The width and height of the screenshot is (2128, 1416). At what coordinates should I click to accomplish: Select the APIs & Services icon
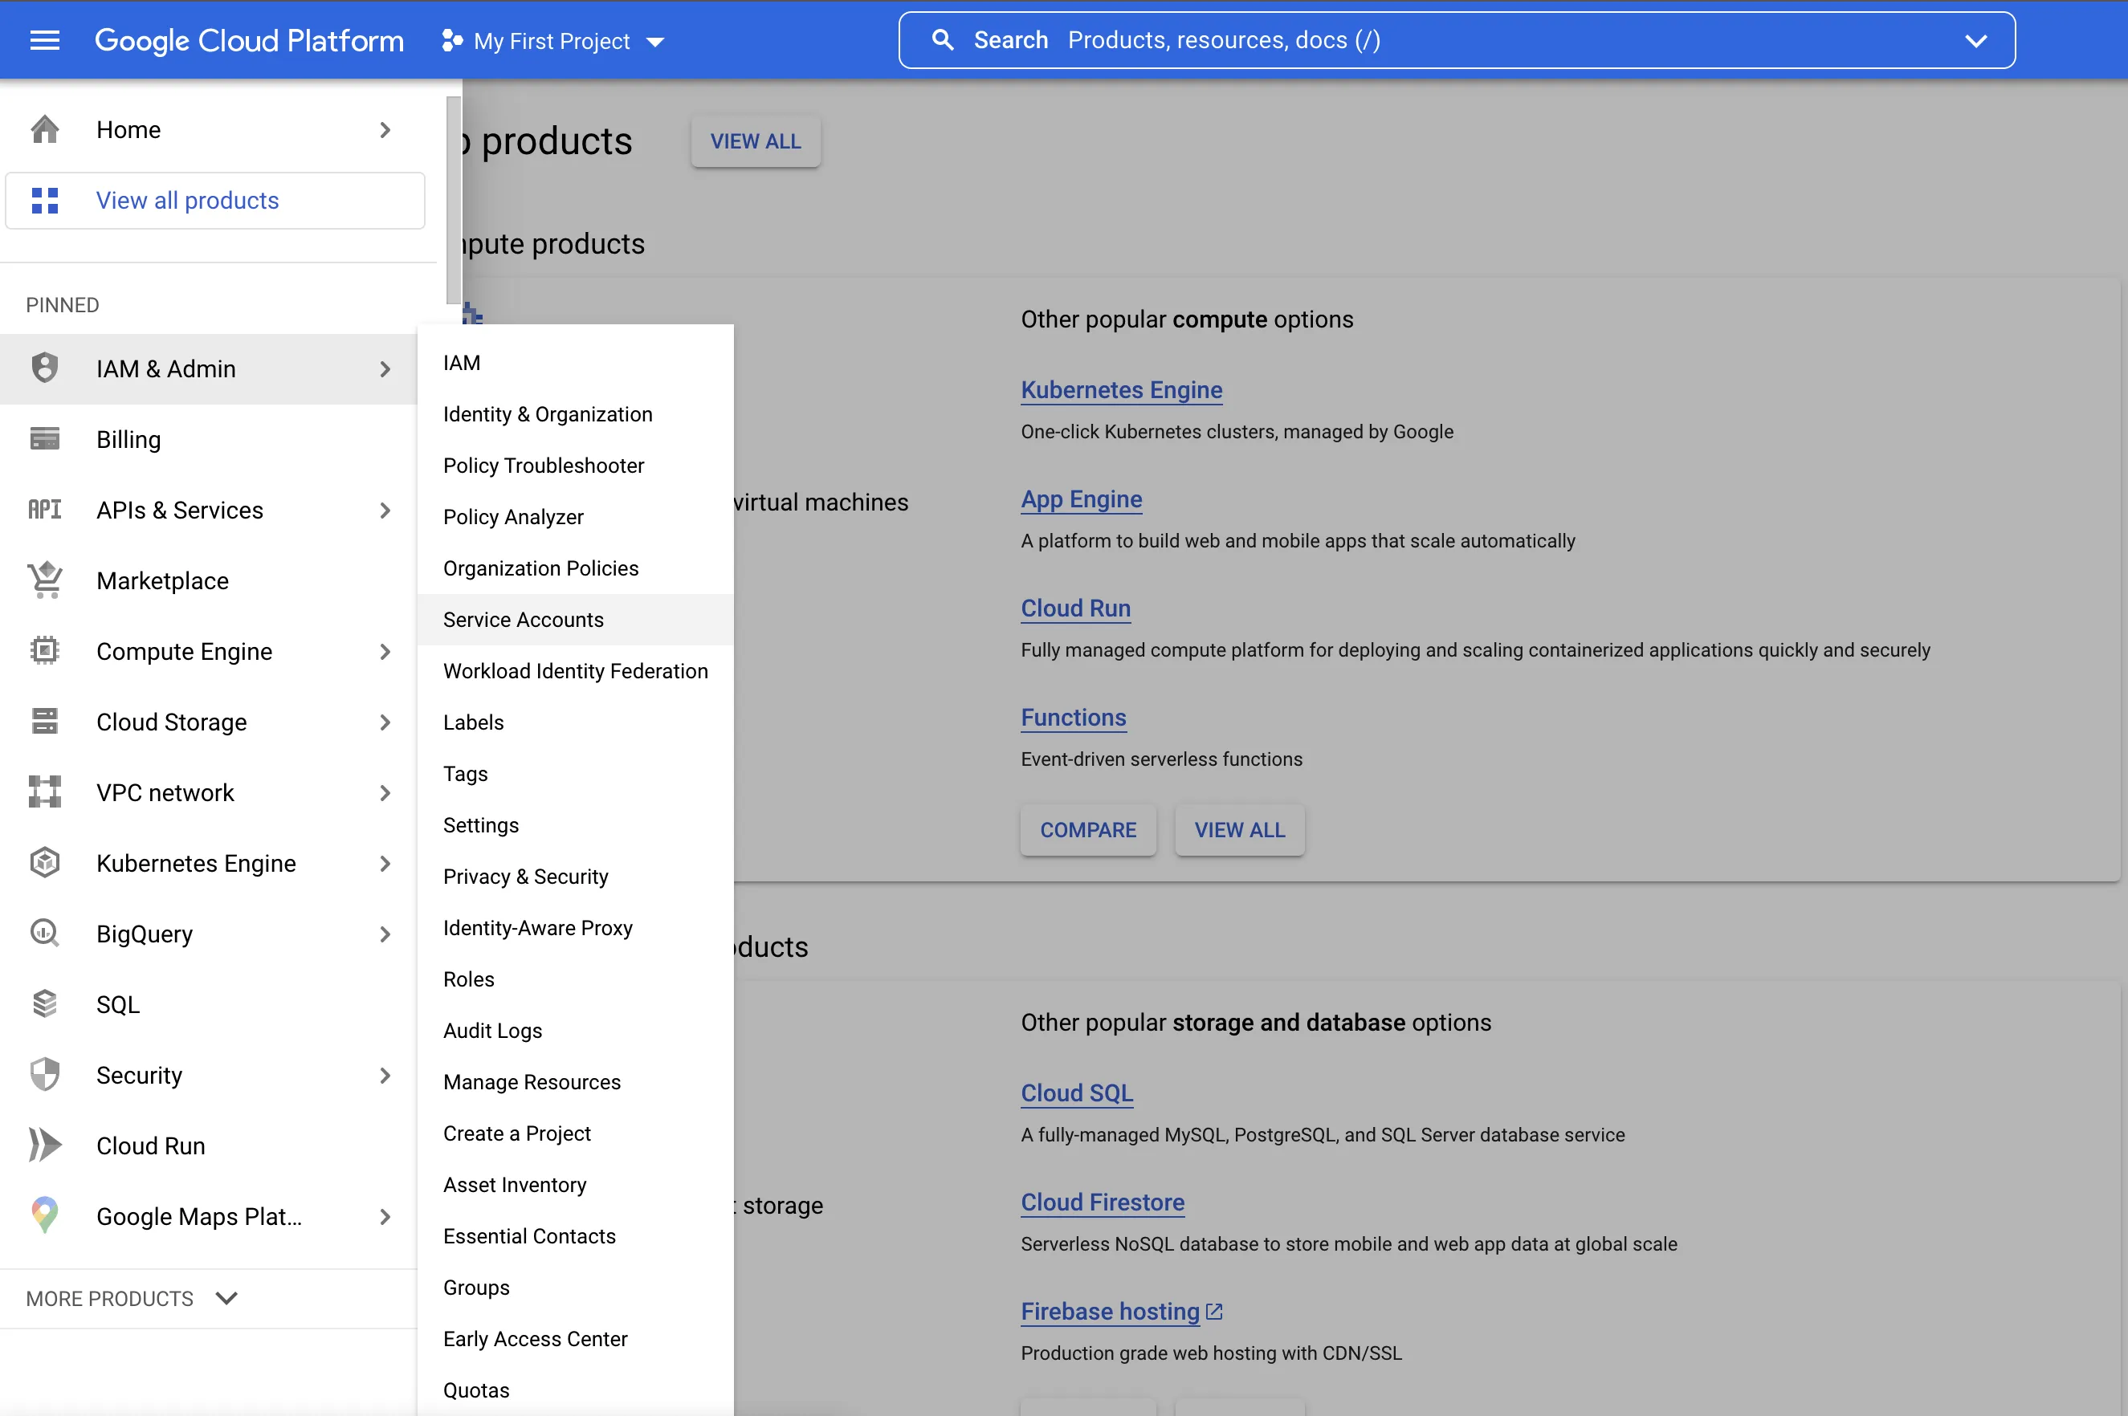coord(44,509)
